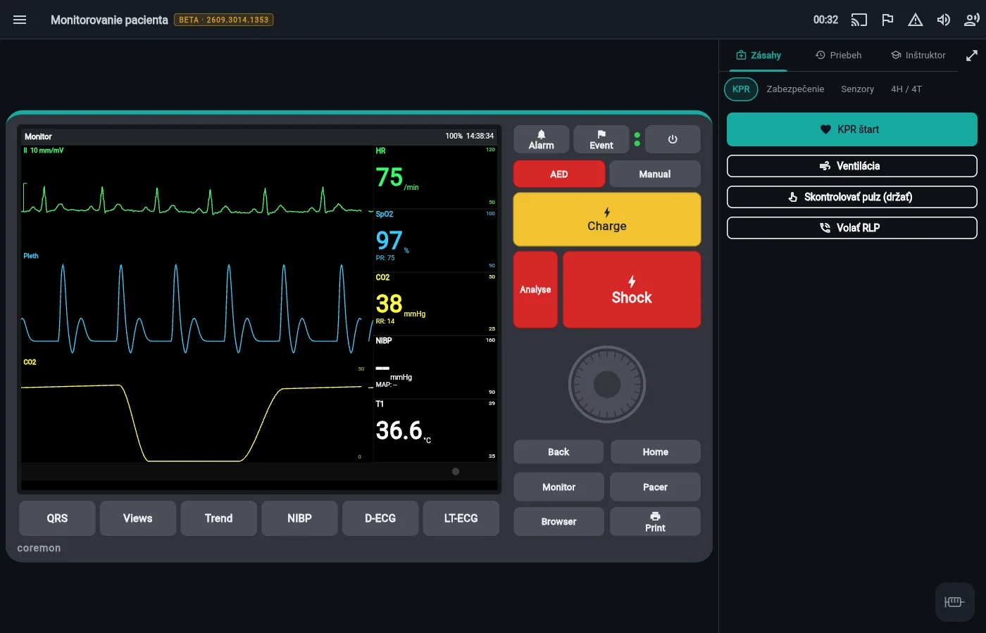Open the warning triangle alerts icon
This screenshot has width=986, height=633.
click(x=916, y=20)
